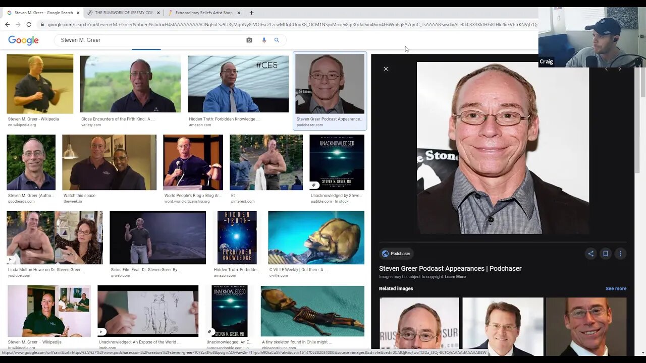Save the image with bookmark icon
The image size is (646, 363).
click(605, 254)
